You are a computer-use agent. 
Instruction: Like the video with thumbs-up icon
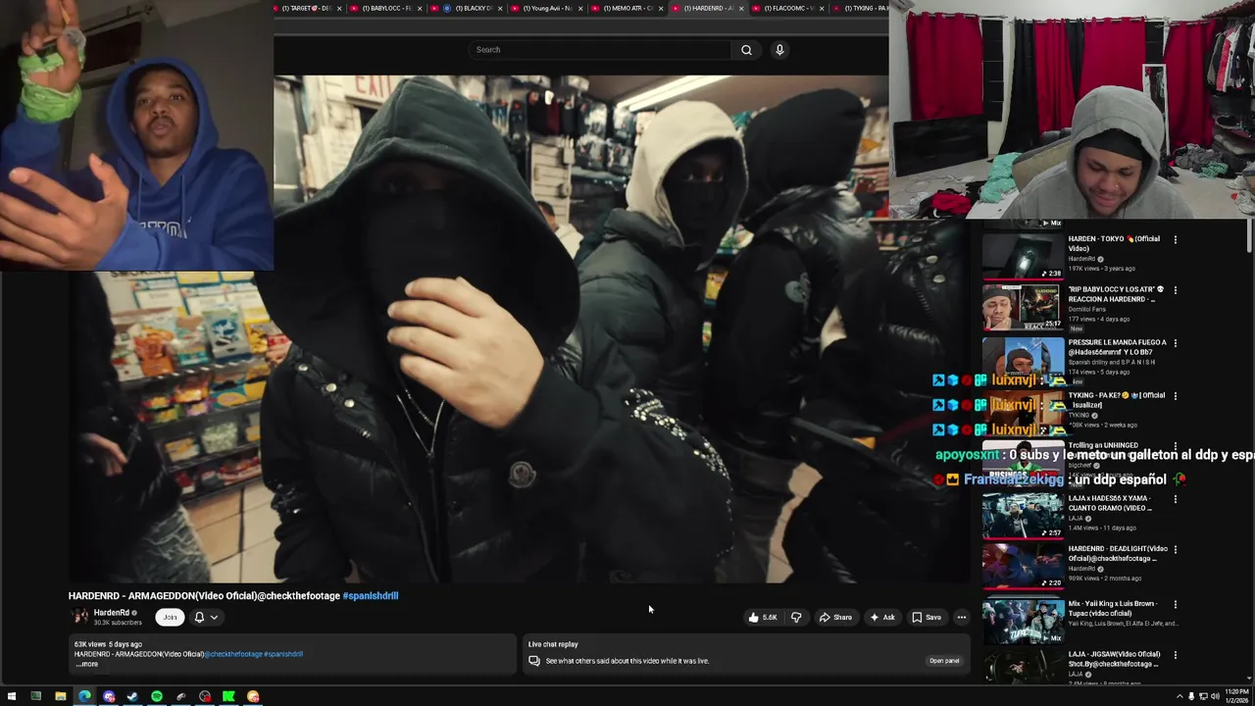pyautogui.click(x=763, y=618)
